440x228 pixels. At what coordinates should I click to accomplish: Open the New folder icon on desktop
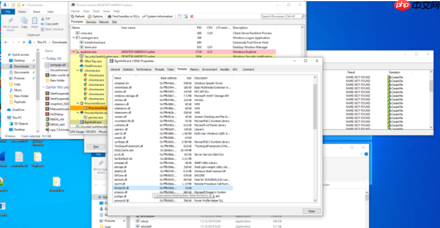click(56, 183)
